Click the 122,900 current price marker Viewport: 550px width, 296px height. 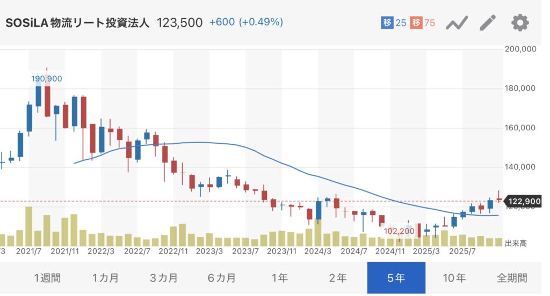[x=523, y=201]
